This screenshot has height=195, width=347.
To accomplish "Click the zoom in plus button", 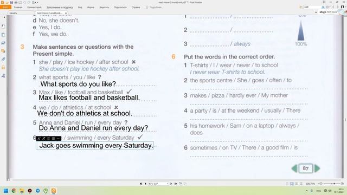I will click(x=342, y=184).
